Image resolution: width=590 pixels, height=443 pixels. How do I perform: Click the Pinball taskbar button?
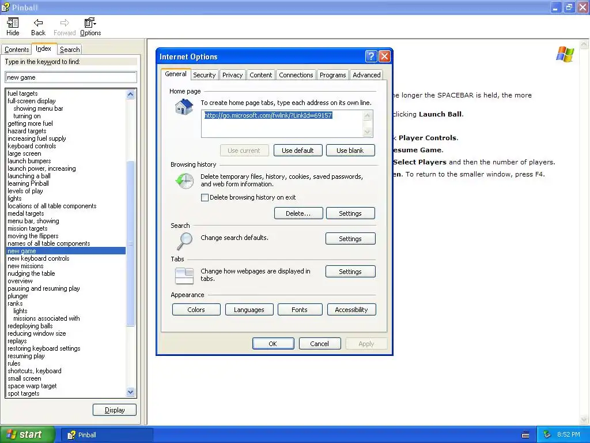[x=107, y=435]
